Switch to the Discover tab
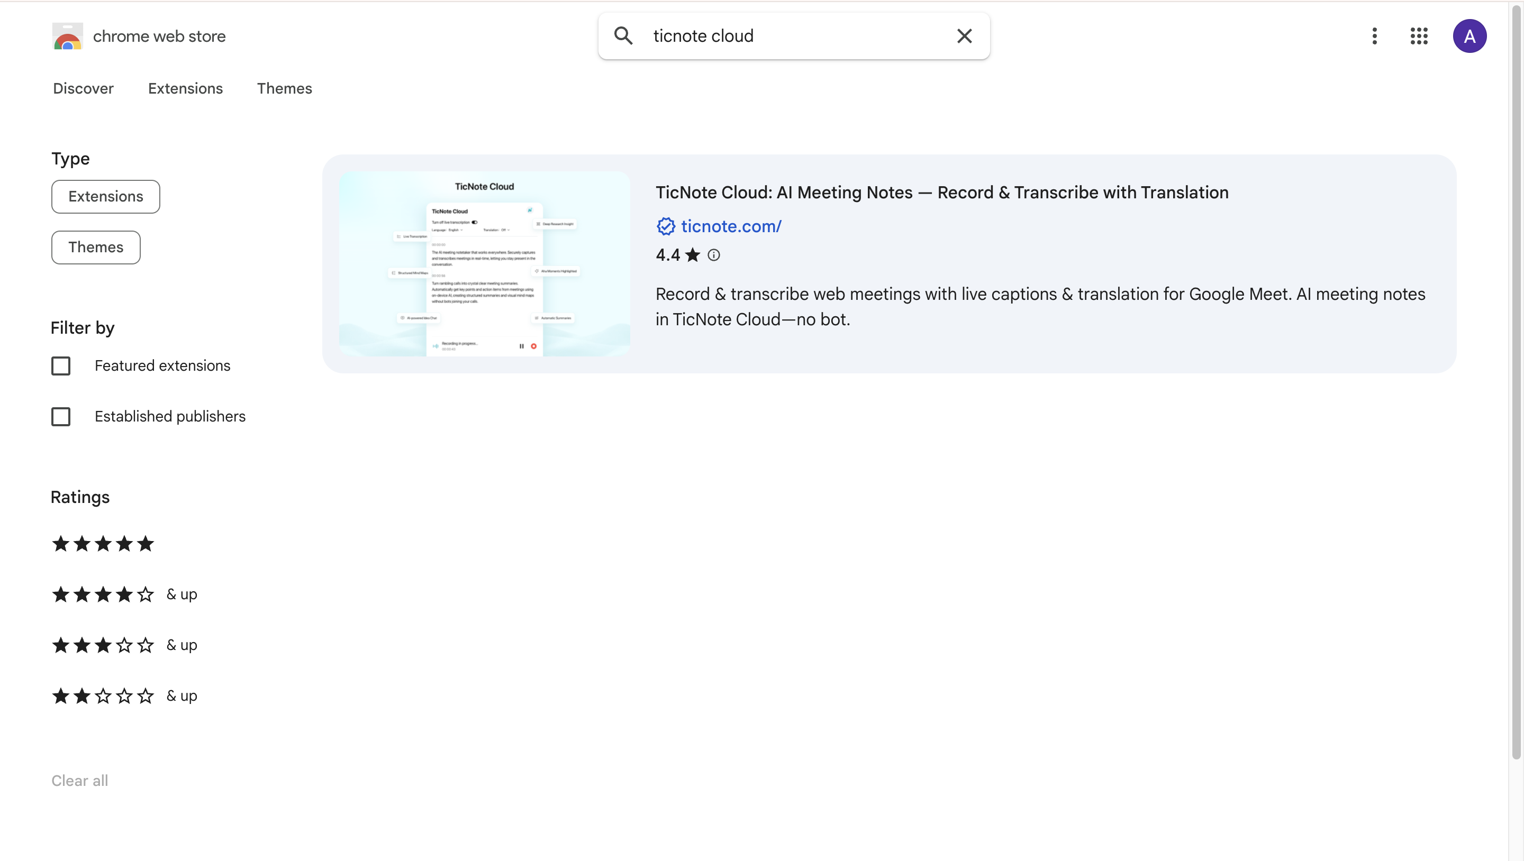 83,89
